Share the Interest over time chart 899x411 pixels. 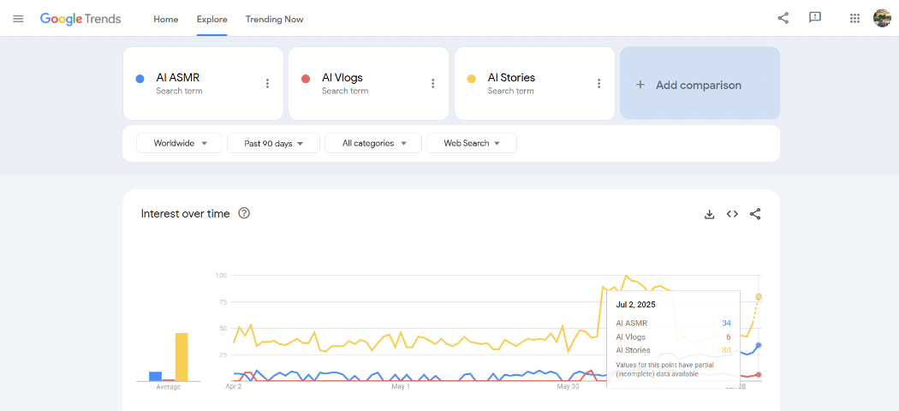[x=755, y=214]
